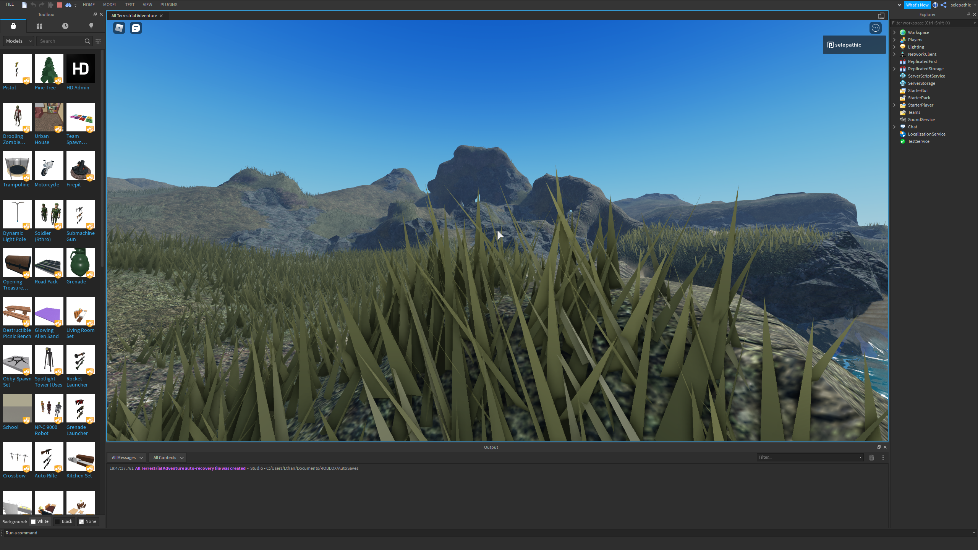Image resolution: width=978 pixels, height=550 pixels.
Task: Click the red Stop playtest button
Action: tap(59, 5)
